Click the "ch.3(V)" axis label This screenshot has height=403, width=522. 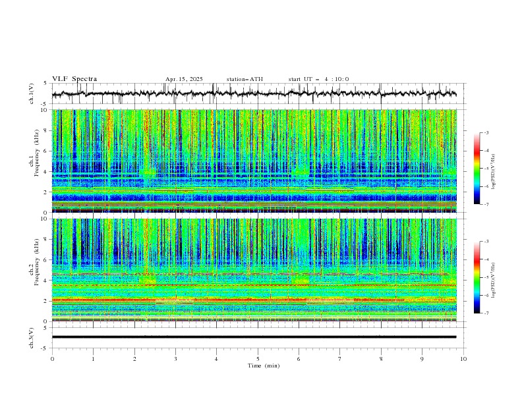(32, 338)
